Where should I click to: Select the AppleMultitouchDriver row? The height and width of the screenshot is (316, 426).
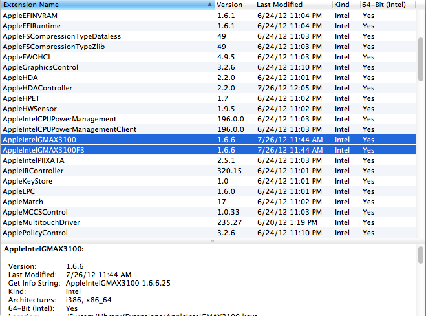point(208,222)
